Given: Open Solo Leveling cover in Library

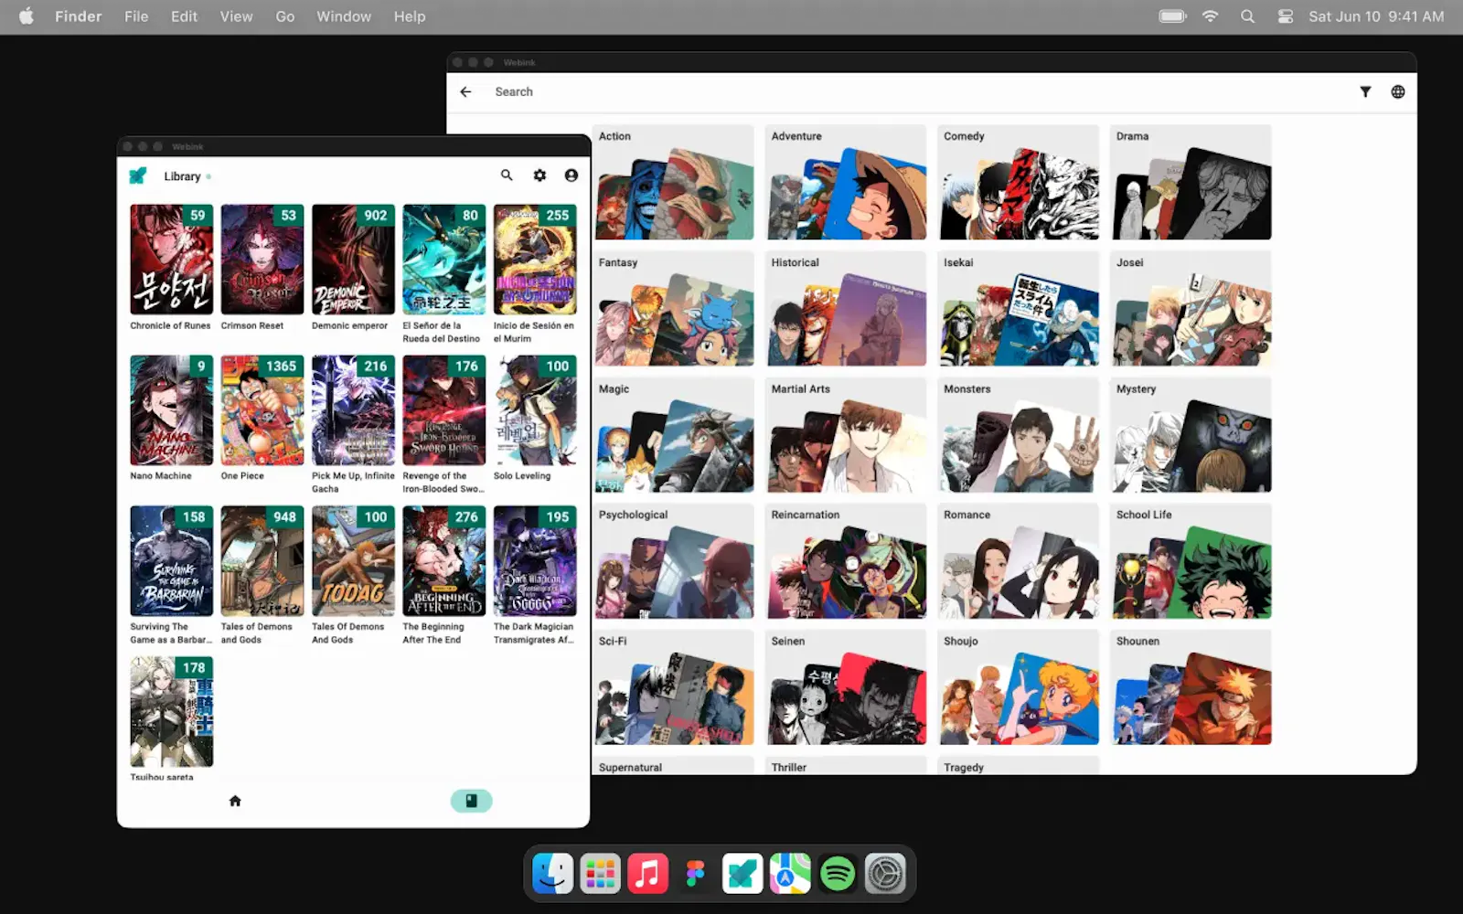Looking at the screenshot, I should [x=535, y=410].
